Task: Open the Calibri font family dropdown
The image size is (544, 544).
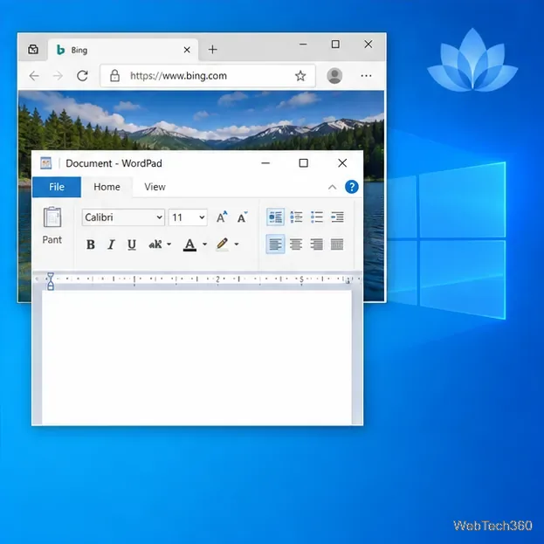Action: tap(123, 217)
